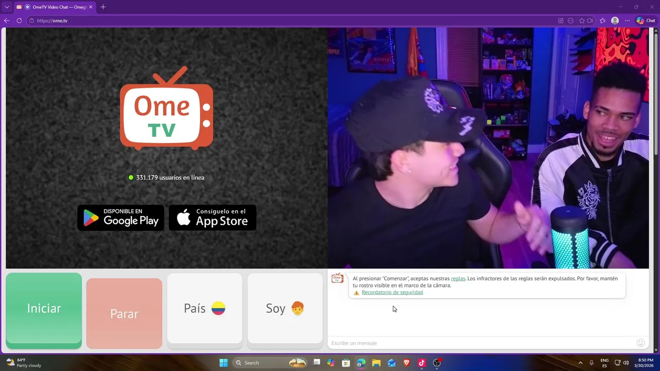Open the Soy gender selector
Viewport: 660px width, 371px height.
click(x=285, y=308)
